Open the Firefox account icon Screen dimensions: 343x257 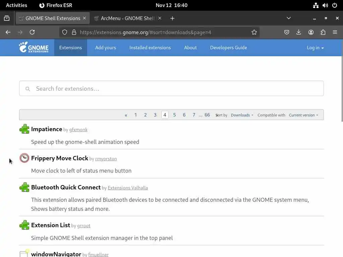(x=311, y=32)
